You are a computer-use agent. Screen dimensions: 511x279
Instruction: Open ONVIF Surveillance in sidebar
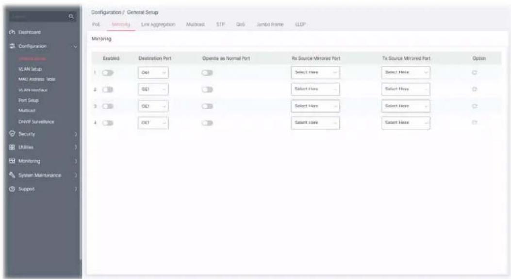(36, 122)
